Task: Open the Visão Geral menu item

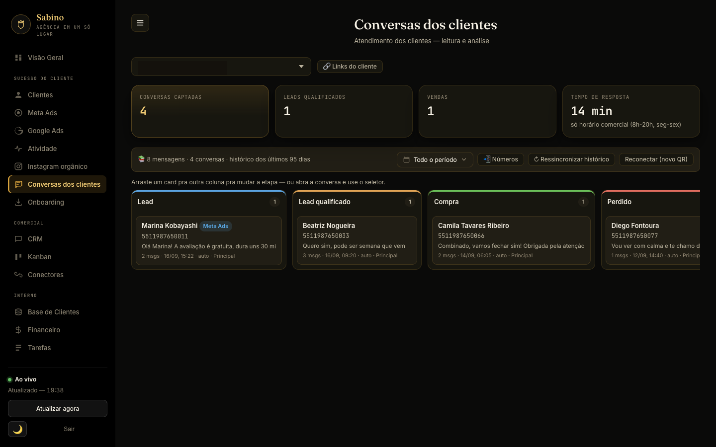Action: 58,58
